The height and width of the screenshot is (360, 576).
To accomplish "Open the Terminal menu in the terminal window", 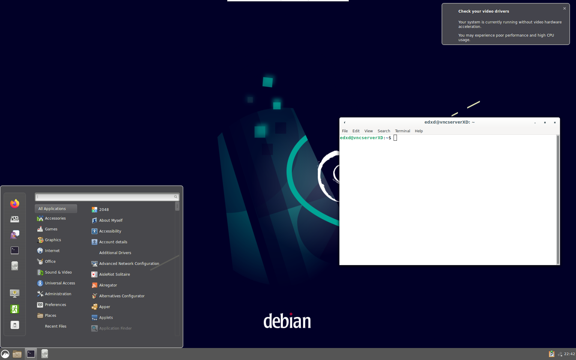I will pos(402,131).
